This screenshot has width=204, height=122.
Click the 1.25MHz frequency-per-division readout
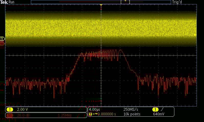click(64, 115)
